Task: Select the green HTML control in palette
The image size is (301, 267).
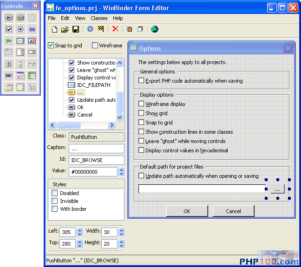Action: (32, 75)
